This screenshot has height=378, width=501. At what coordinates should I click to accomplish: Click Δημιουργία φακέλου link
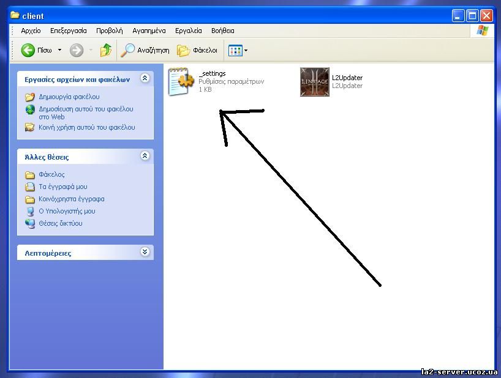click(69, 97)
